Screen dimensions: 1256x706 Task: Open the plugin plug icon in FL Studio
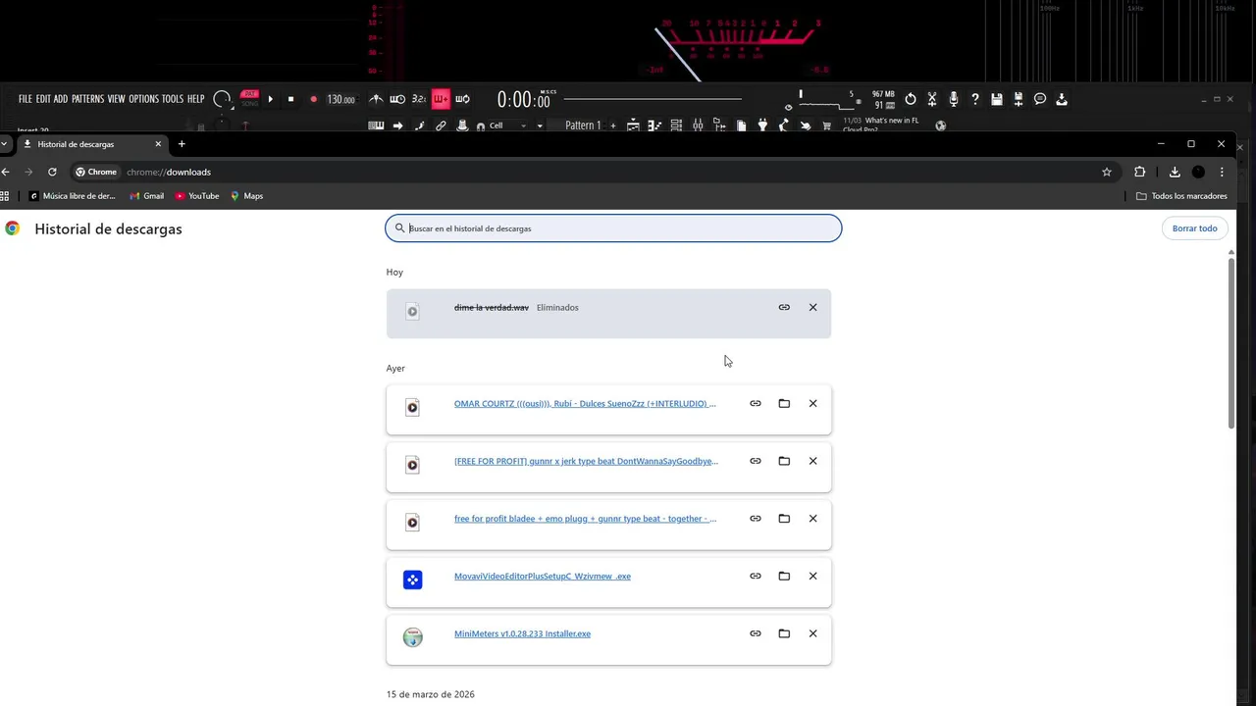pos(762,126)
